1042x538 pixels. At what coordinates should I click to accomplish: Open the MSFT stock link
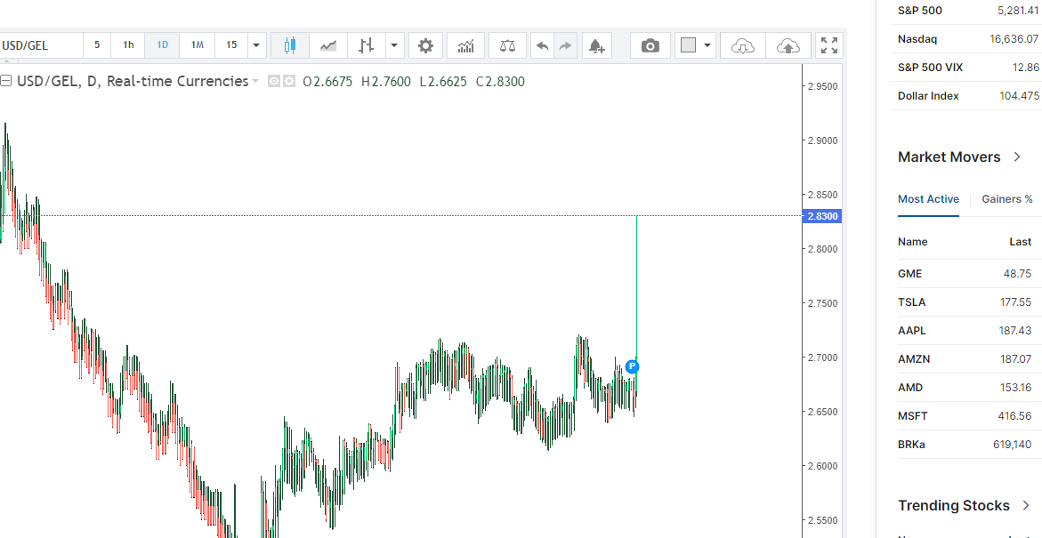pyautogui.click(x=912, y=416)
